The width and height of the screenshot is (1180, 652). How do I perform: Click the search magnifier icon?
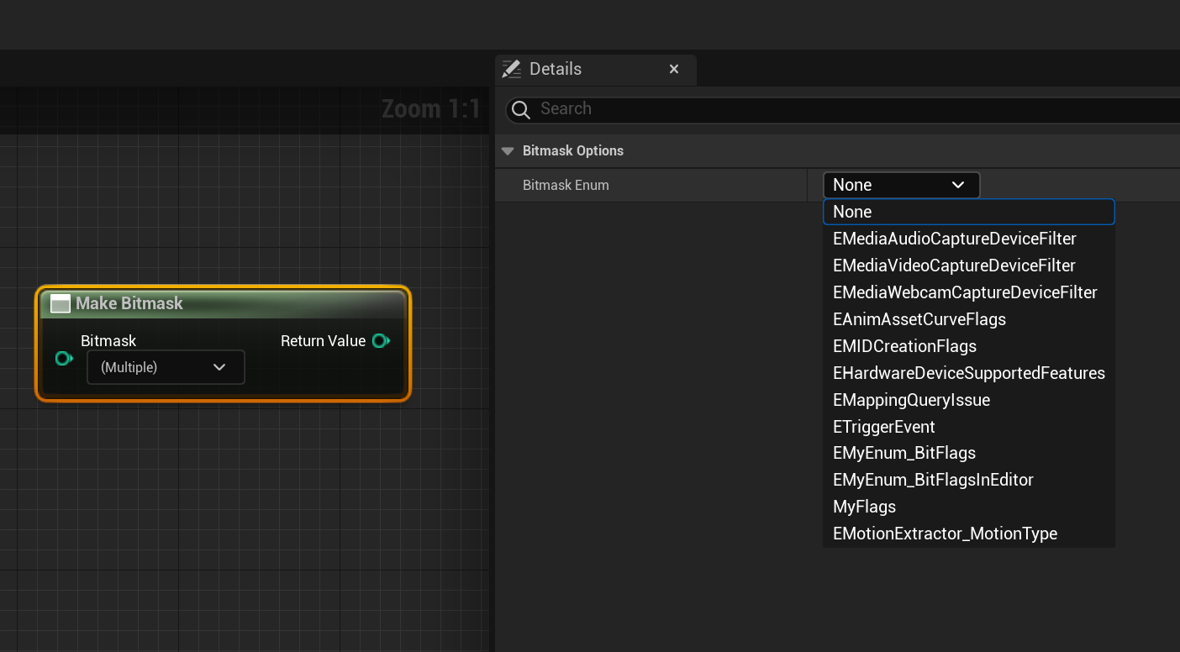[521, 109]
